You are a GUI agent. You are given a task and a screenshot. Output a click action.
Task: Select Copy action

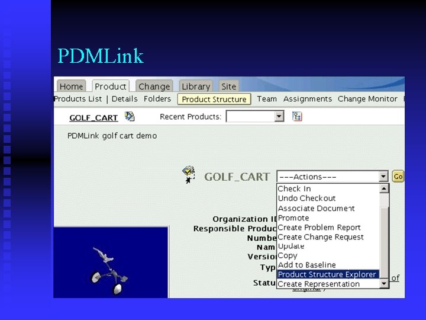click(328, 255)
